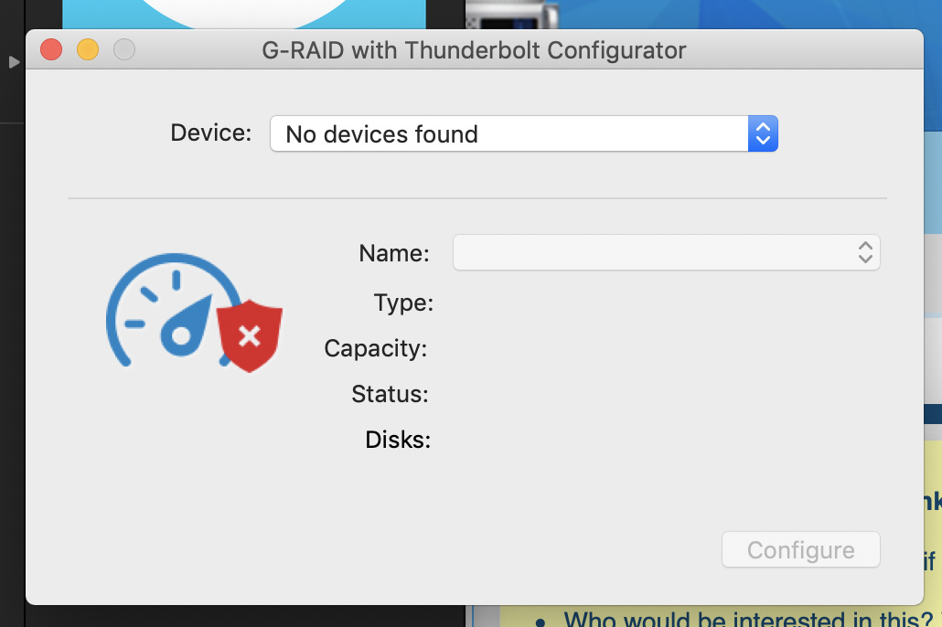Open the Device dropdown via blue arrows
942x627 pixels.
pos(763,134)
